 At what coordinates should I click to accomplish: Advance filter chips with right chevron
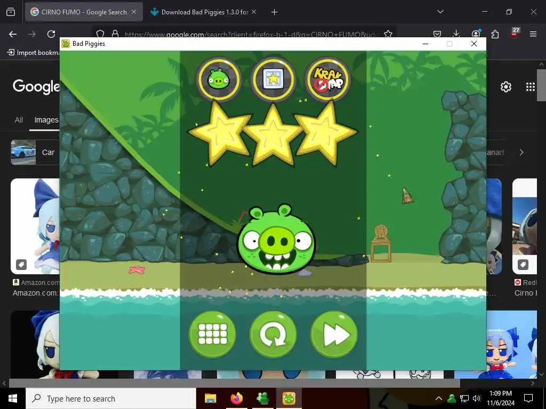coord(521,152)
